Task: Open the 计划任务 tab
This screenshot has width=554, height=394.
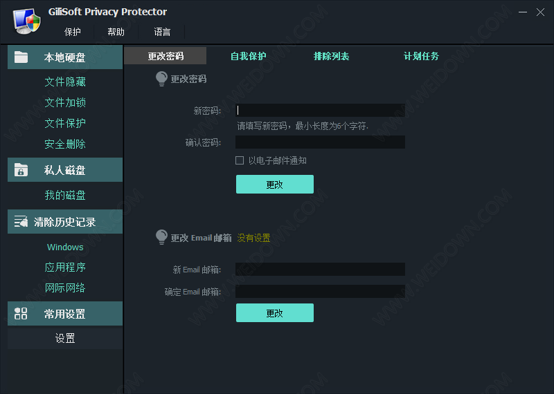Action: pos(421,57)
